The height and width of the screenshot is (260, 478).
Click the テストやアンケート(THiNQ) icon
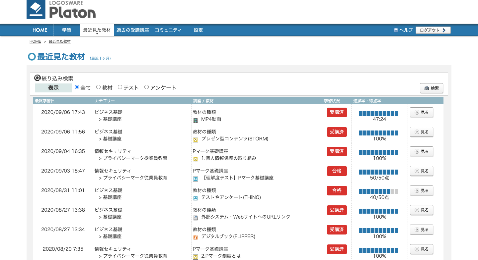pyautogui.click(x=196, y=198)
